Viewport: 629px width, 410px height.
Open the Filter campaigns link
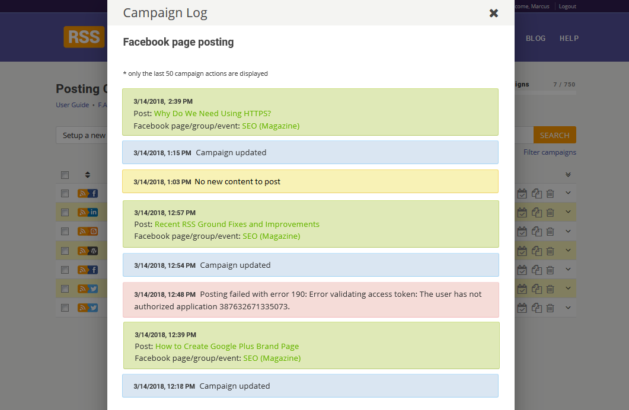click(550, 152)
